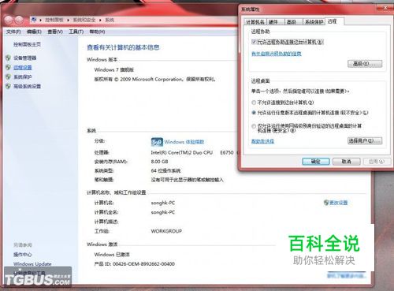
Task: Close the 系统属性 dialog with its X button
Action: click(385, 8)
